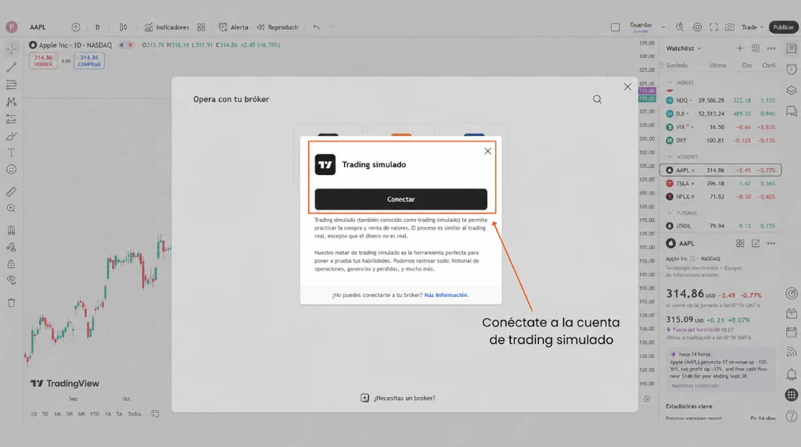
Task: Add symbol to compare with plus icon
Action: (x=76, y=27)
